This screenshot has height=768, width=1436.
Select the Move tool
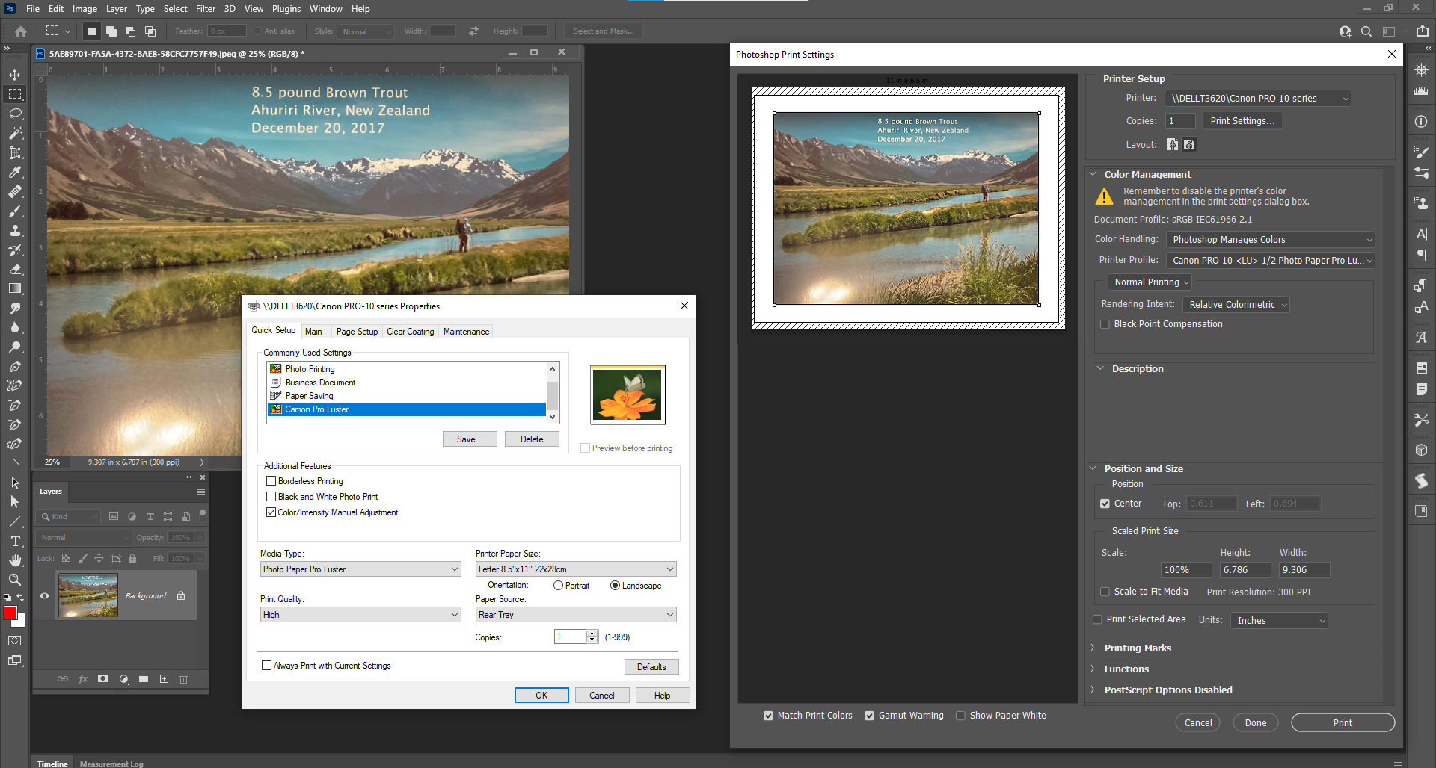(x=15, y=75)
